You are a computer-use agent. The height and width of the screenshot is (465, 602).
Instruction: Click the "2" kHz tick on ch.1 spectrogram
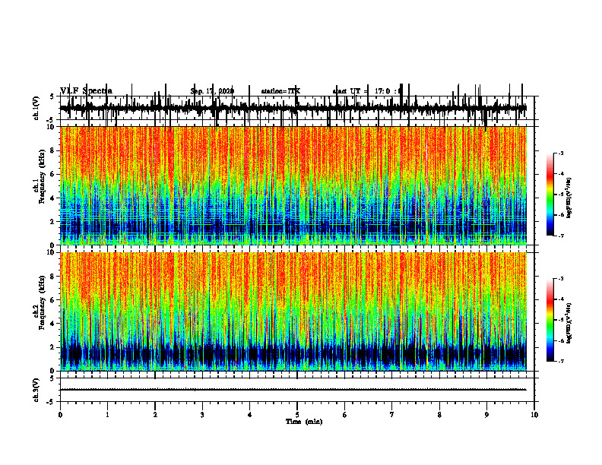[x=53, y=222]
